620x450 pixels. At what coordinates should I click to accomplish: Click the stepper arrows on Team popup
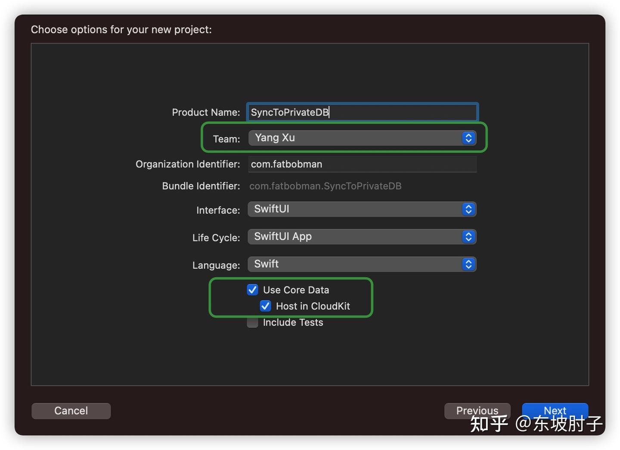click(x=468, y=138)
